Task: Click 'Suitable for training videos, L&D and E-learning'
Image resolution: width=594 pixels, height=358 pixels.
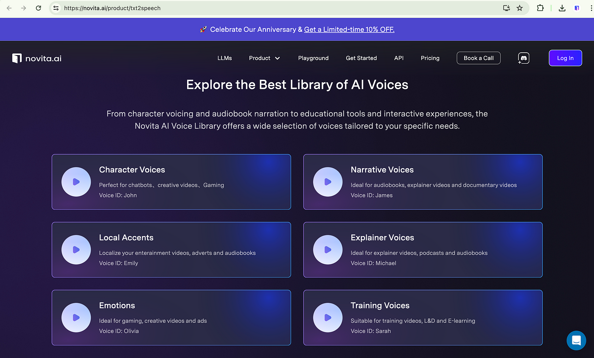Action: point(413,321)
